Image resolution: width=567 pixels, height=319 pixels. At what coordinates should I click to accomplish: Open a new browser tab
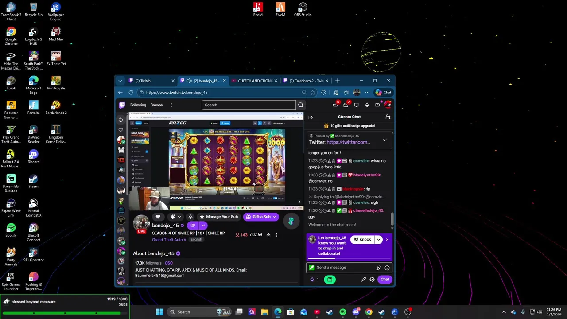click(x=338, y=81)
